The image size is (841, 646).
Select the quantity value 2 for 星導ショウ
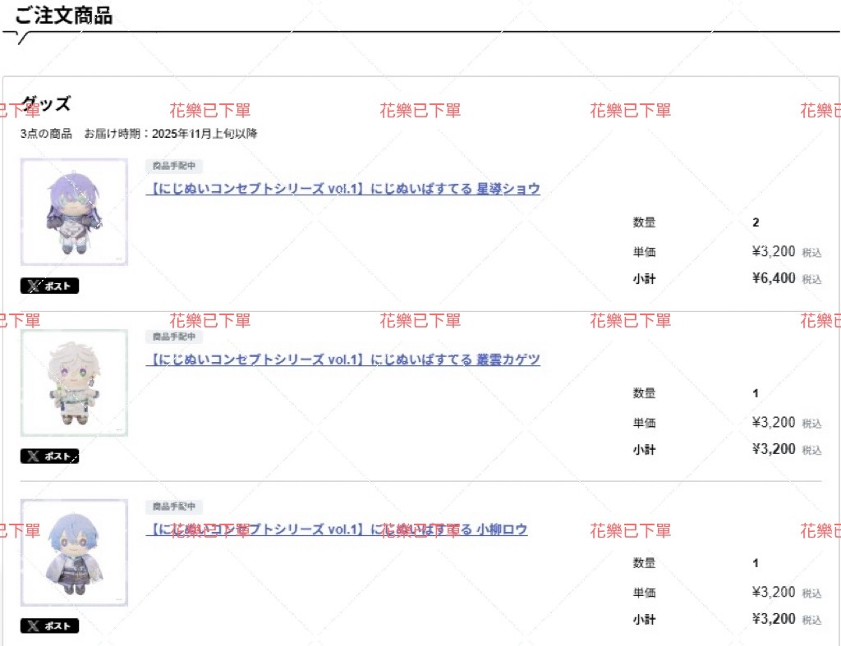point(756,222)
